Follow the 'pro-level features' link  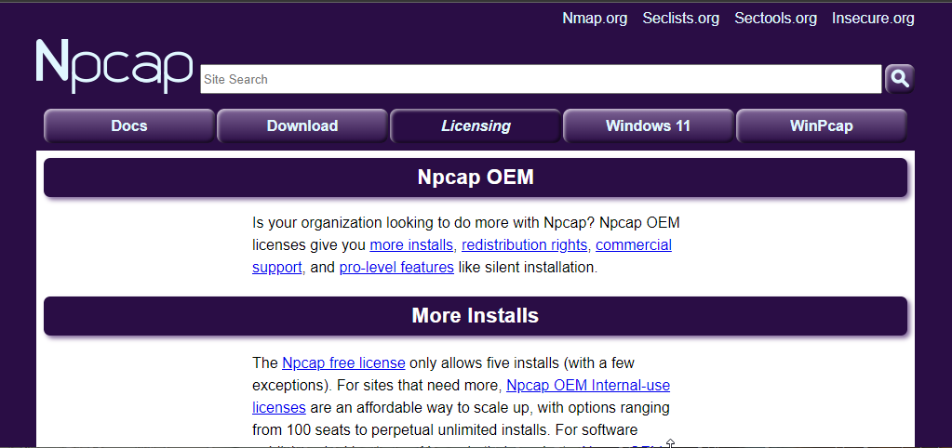[396, 268]
